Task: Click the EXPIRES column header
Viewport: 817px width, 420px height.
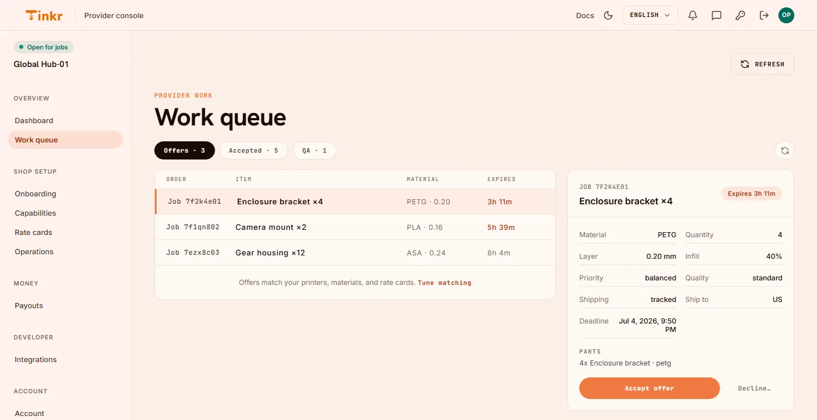Action: click(502, 179)
